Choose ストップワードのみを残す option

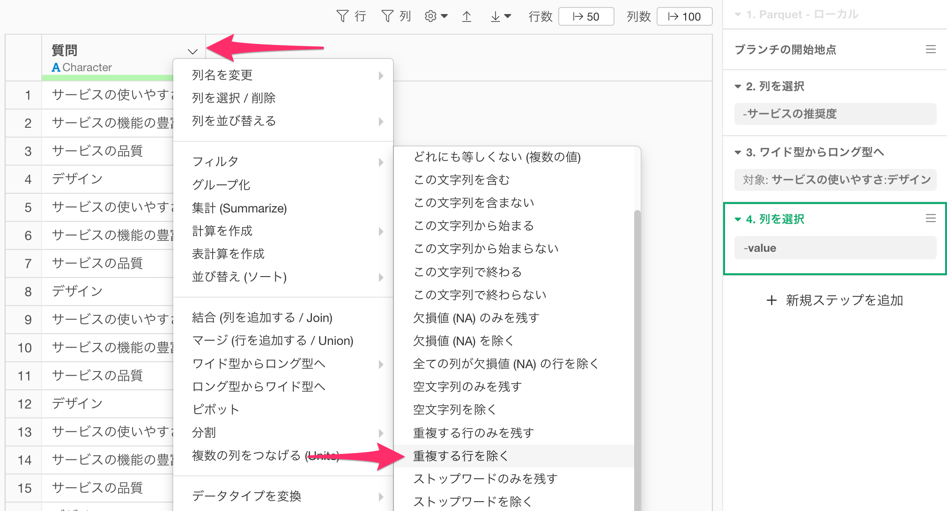click(x=514, y=479)
